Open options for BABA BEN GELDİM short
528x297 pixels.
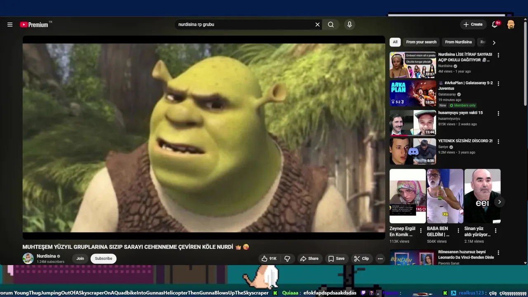click(458, 231)
